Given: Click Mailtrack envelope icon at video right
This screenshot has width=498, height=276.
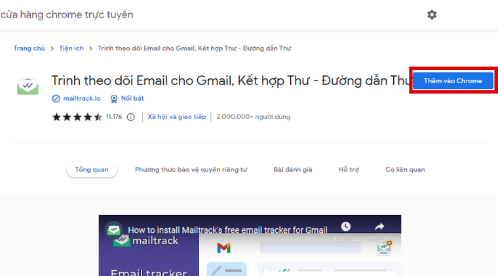Looking at the screenshot, I should (x=384, y=248).
